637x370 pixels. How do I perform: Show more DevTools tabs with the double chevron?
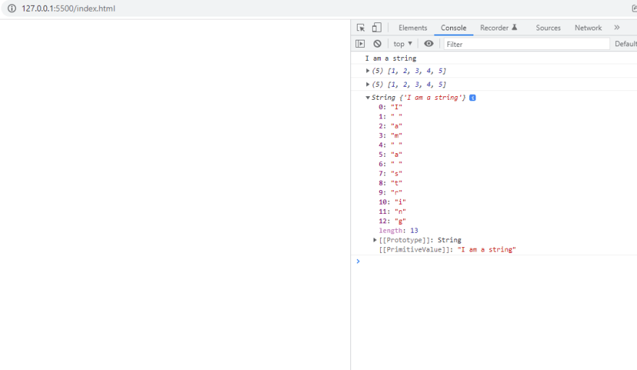pyautogui.click(x=617, y=27)
